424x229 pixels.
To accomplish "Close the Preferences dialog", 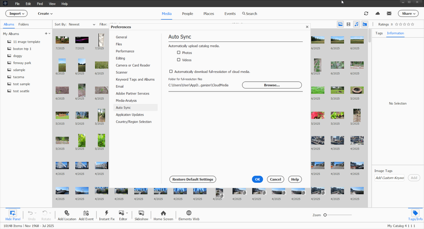I will (307, 27).
